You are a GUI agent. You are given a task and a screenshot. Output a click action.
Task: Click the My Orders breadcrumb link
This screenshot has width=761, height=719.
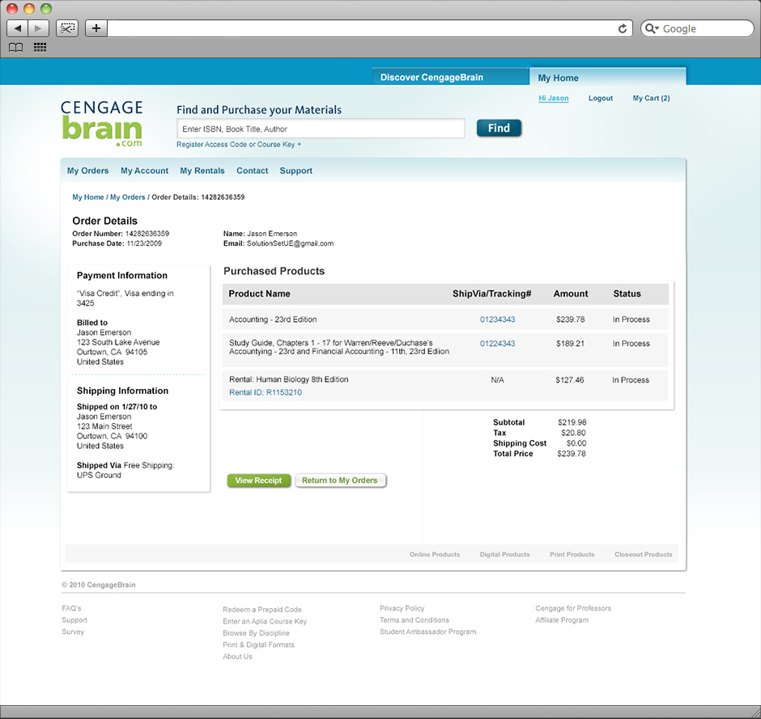click(128, 197)
